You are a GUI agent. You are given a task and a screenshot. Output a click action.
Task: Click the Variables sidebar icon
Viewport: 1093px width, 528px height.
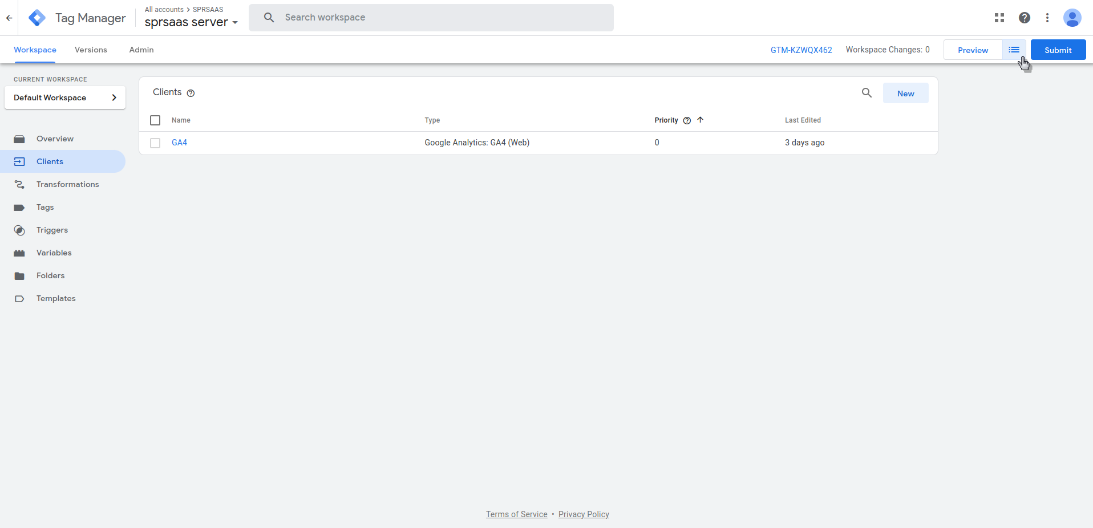click(19, 253)
